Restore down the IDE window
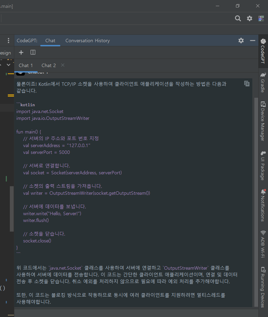 (238, 6)
